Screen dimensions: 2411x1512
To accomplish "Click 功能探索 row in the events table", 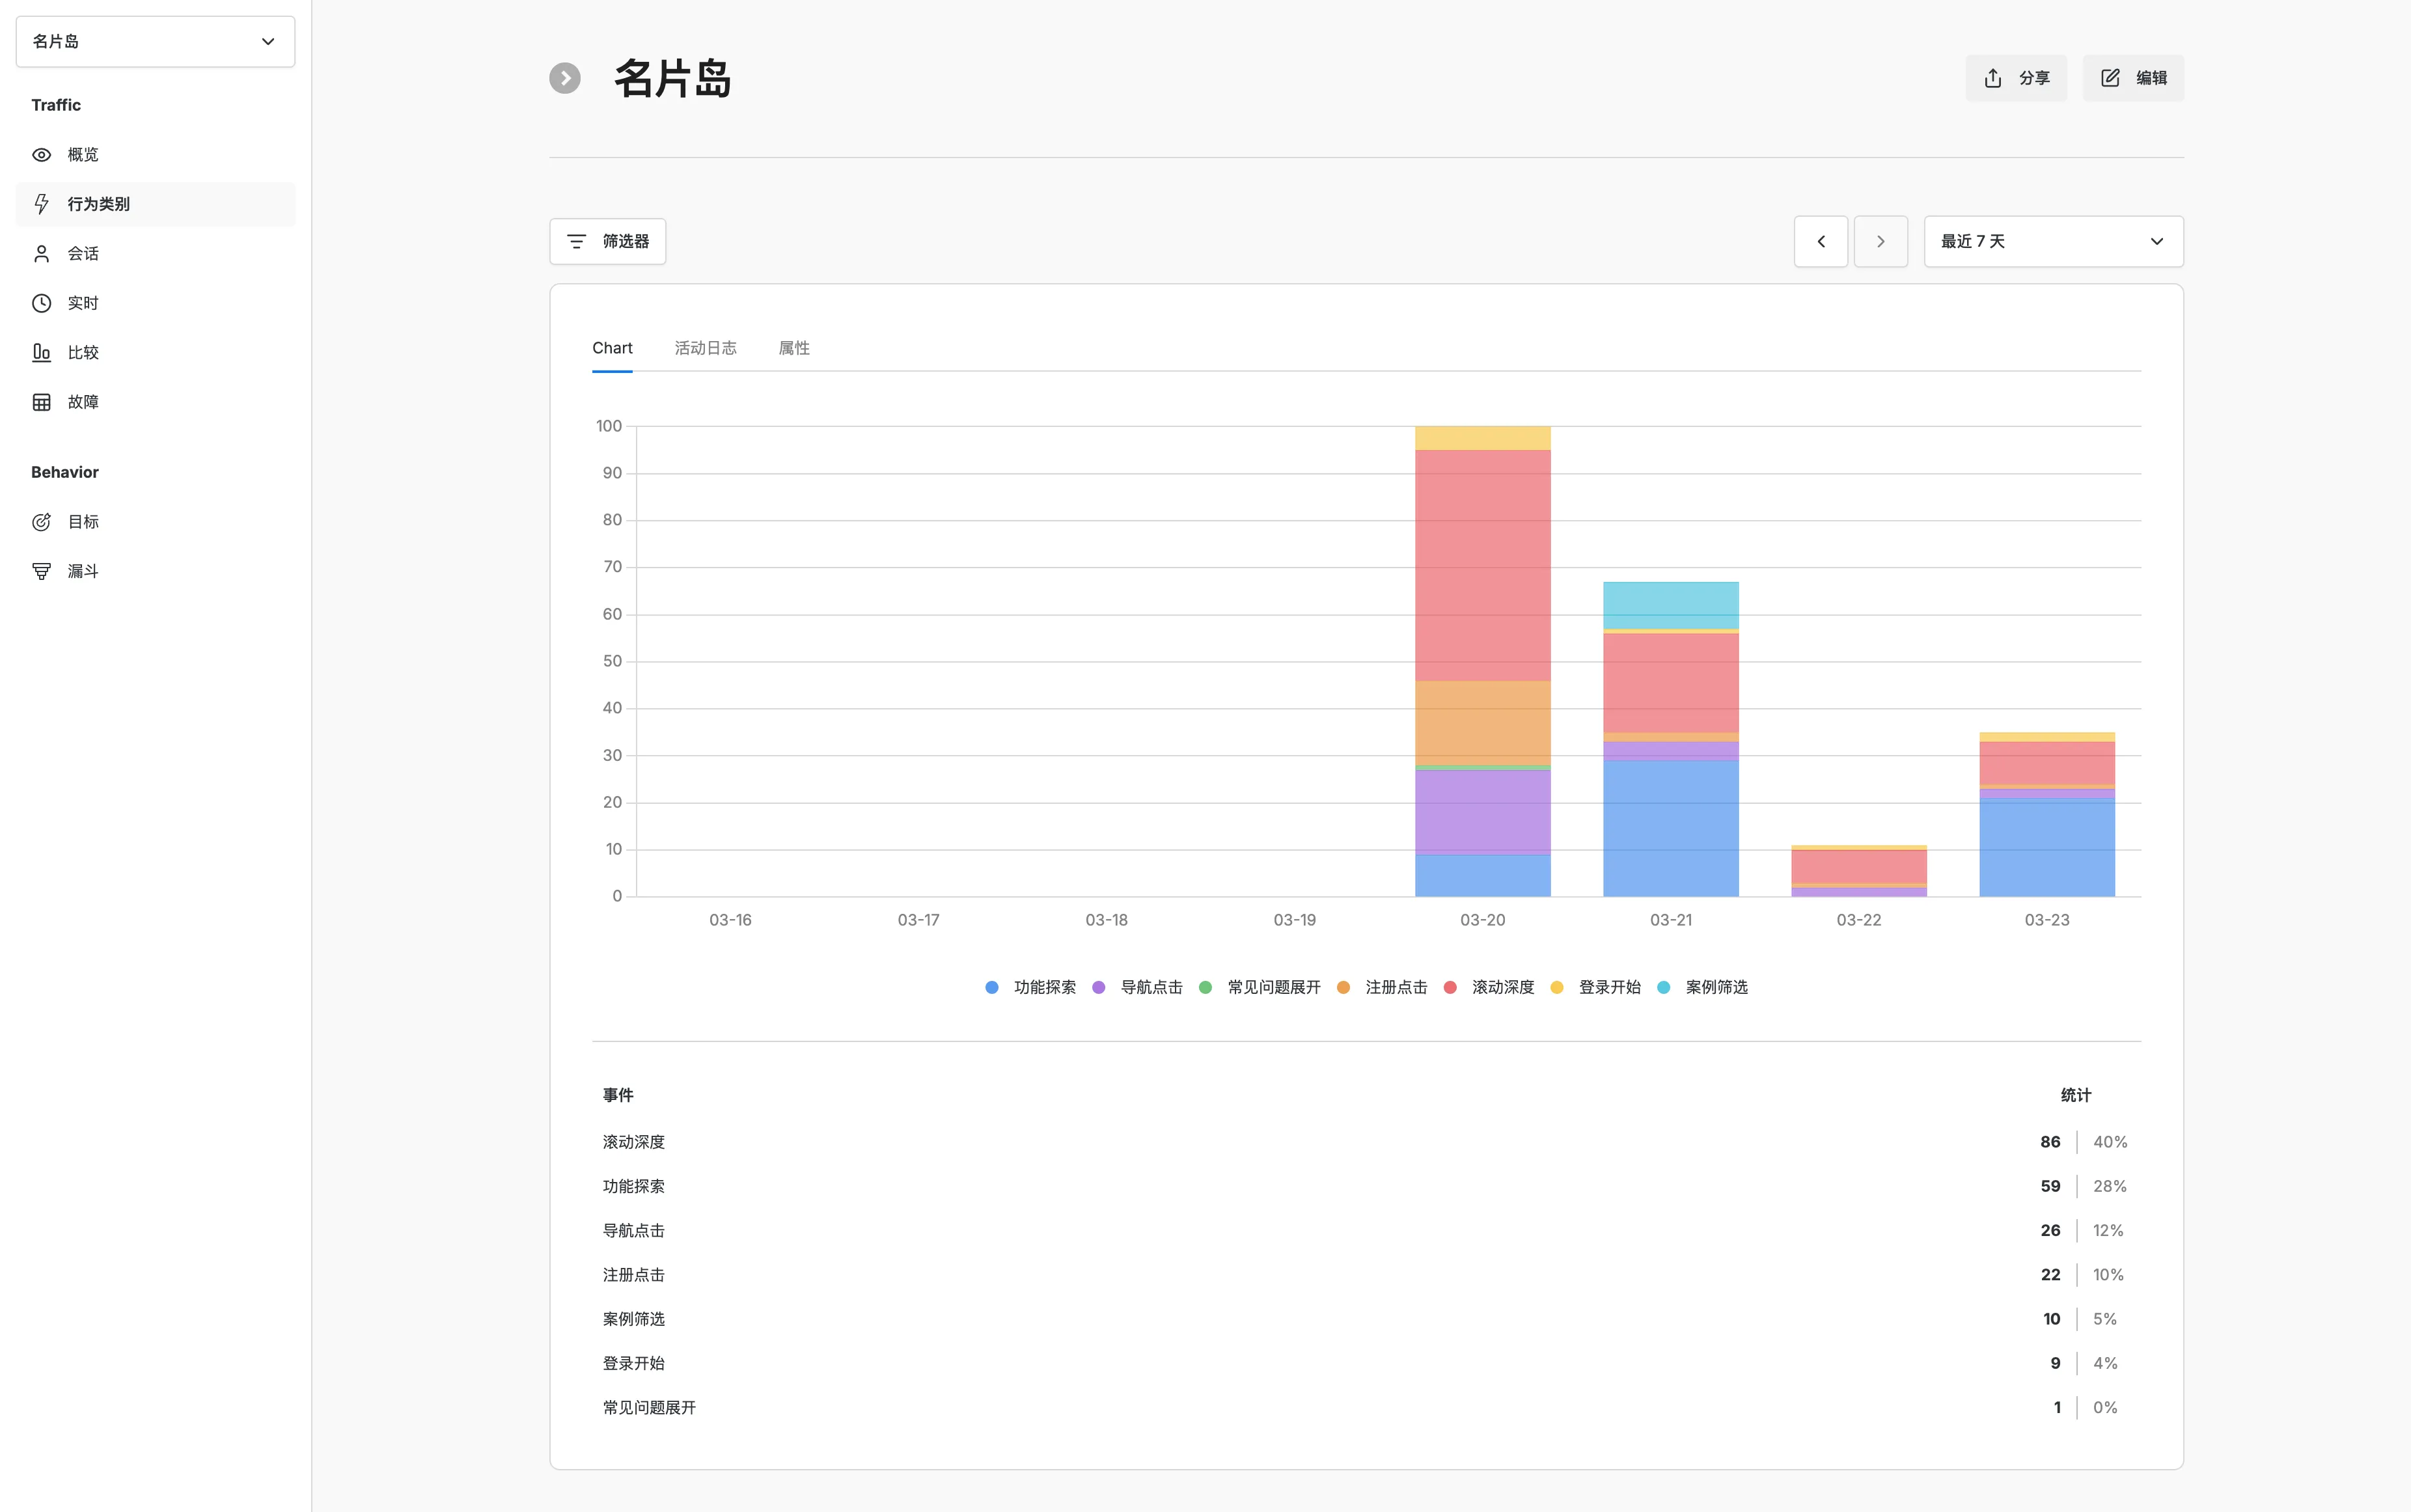I will coord(1366,1186).
